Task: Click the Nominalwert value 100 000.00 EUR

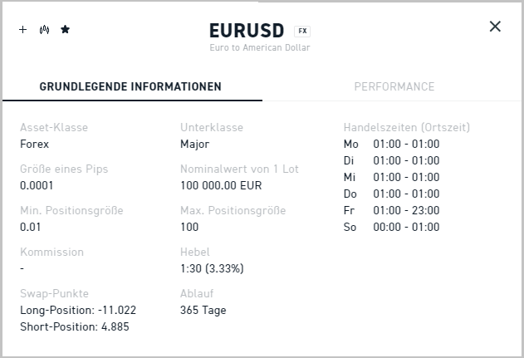Action: pyautogui.click(x=221, y=185)
